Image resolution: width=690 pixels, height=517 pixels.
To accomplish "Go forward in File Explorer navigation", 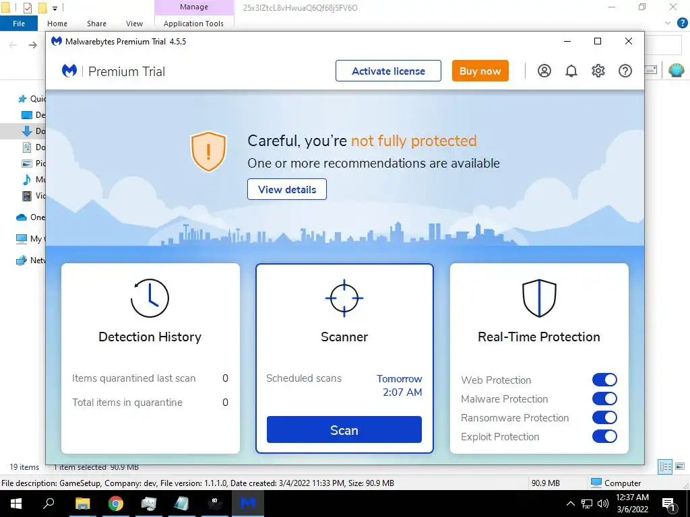I will point(33,45).
